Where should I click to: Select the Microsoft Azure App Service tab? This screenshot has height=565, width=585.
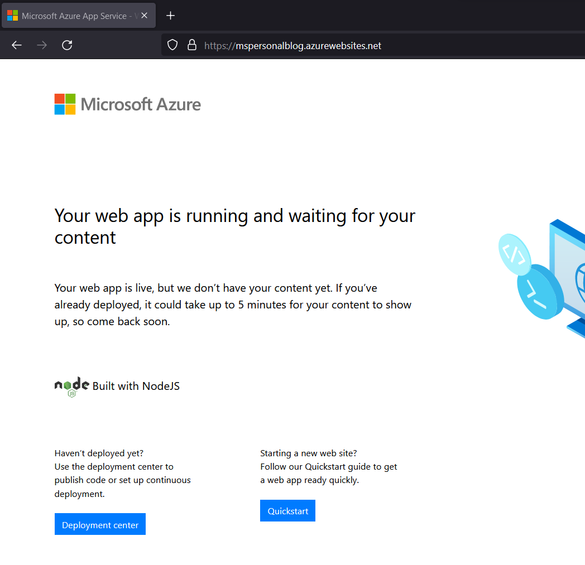pyautogui.click(x=79, y=16)
